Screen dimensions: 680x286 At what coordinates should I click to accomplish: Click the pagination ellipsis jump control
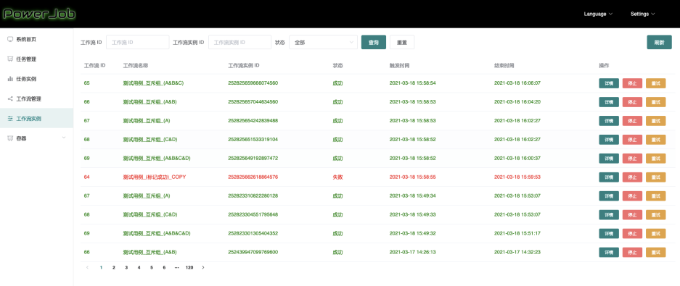point(176,268)
